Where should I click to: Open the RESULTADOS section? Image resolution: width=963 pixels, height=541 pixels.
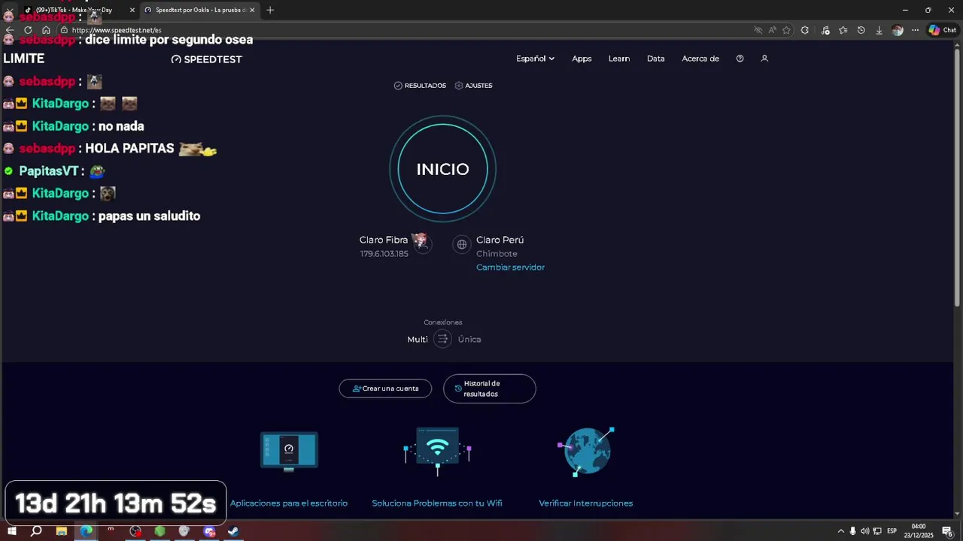tap(420, 86)
